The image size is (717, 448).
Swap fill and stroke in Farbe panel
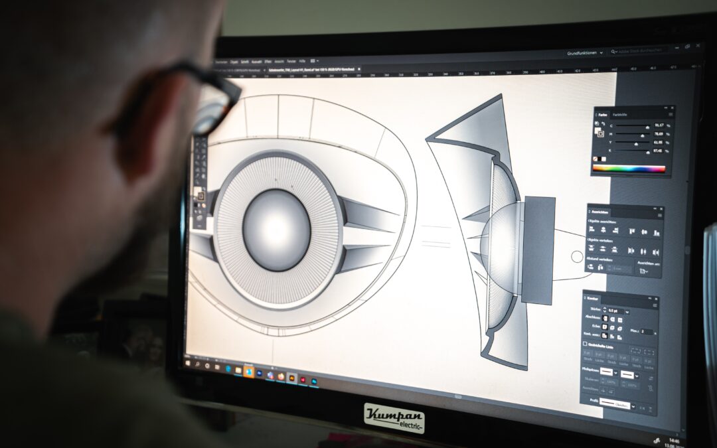603,123
